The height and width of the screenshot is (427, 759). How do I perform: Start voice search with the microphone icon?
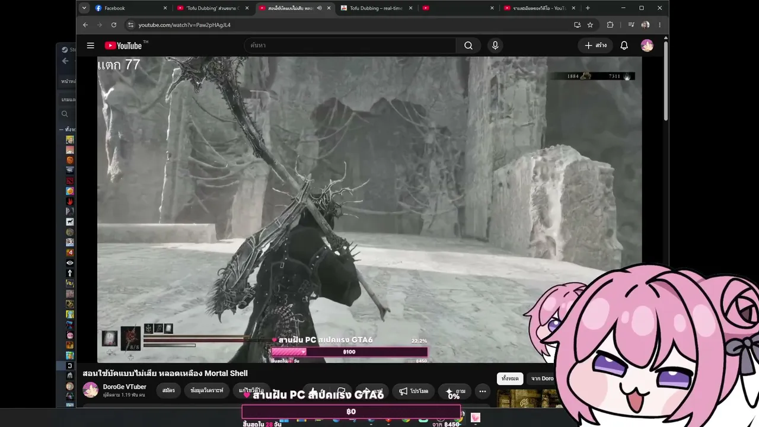tap(495, 46)
